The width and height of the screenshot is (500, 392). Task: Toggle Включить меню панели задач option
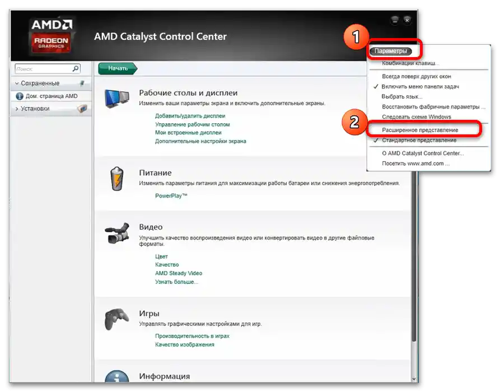pos(420,86)
